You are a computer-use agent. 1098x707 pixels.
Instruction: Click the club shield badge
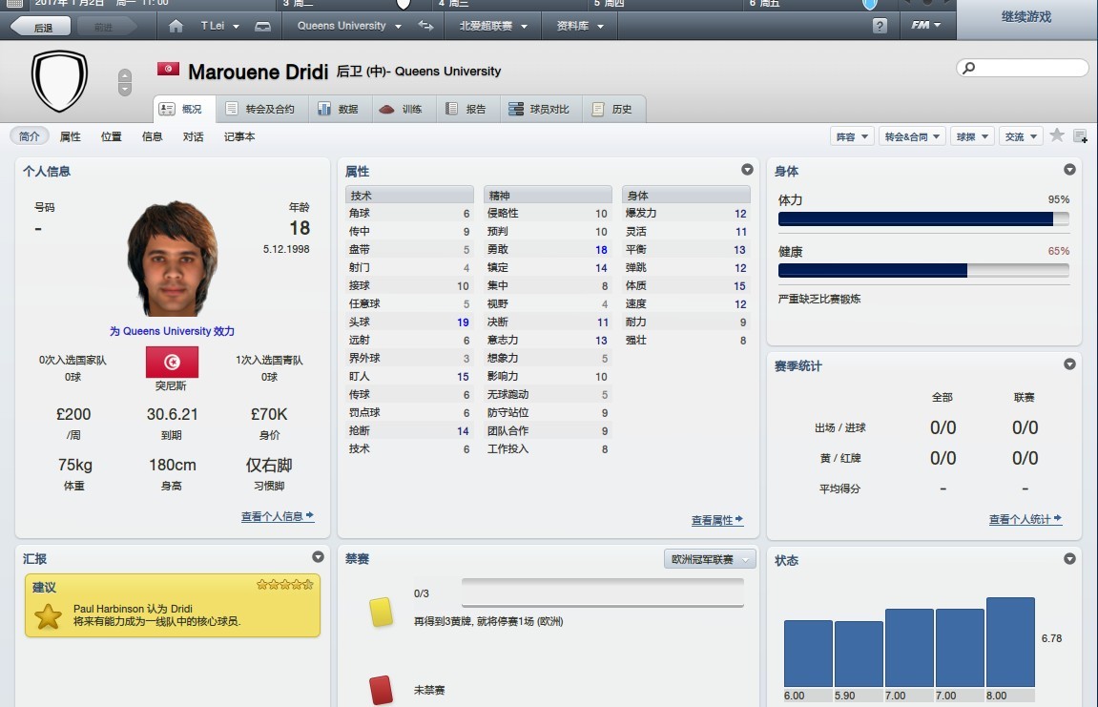point(59,80)
